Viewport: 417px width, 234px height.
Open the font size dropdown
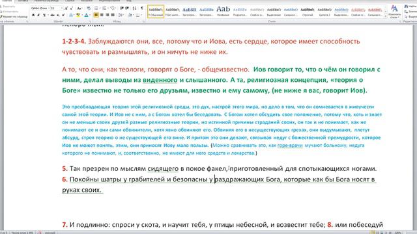click(62, 8)
